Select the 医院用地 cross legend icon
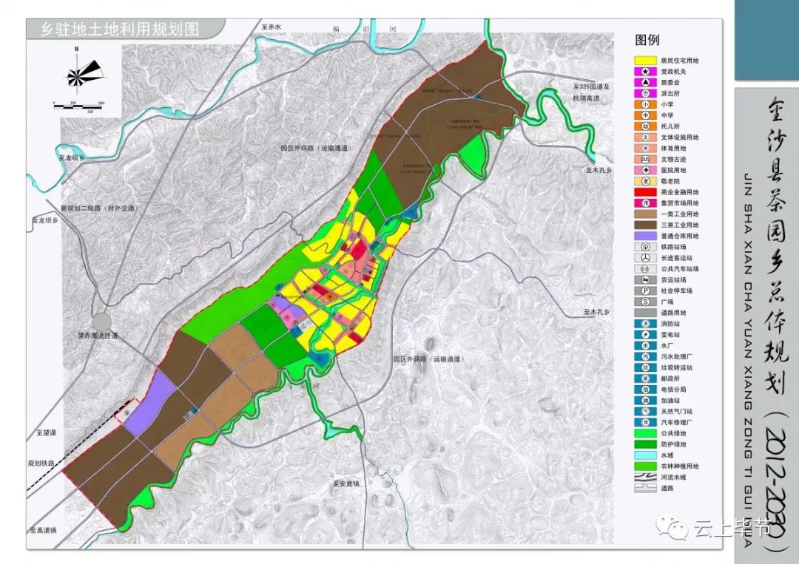The width and height of the screenshot is (799, 564). [x=645, y=170]
